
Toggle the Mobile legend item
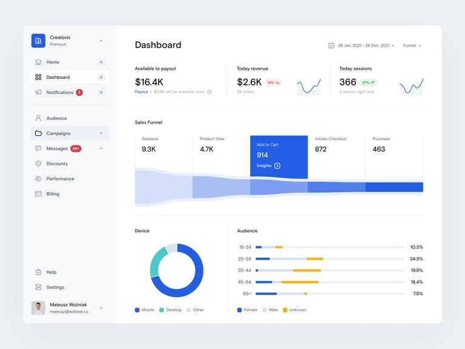(145, 310)
